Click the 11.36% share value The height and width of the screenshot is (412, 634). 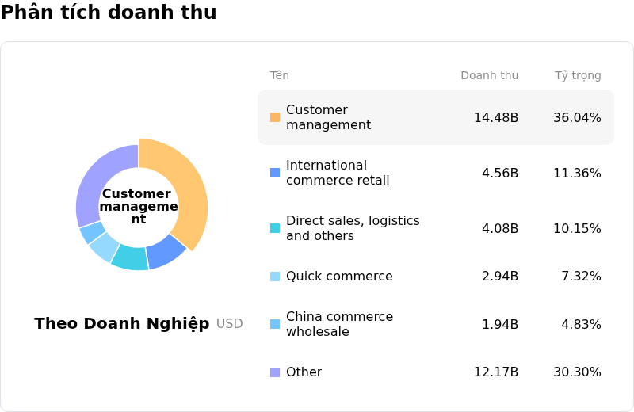pyautogui.click(x=577, y=173)
